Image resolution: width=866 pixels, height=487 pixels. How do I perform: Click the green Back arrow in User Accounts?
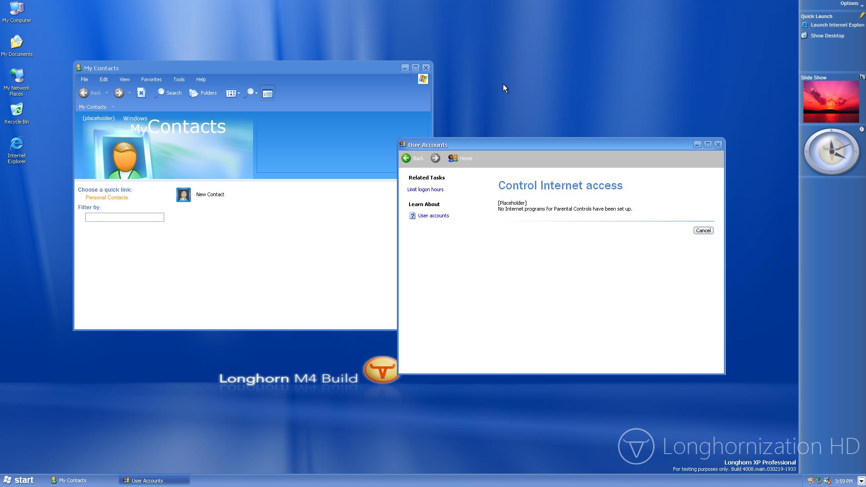click(x=406, y=158)
